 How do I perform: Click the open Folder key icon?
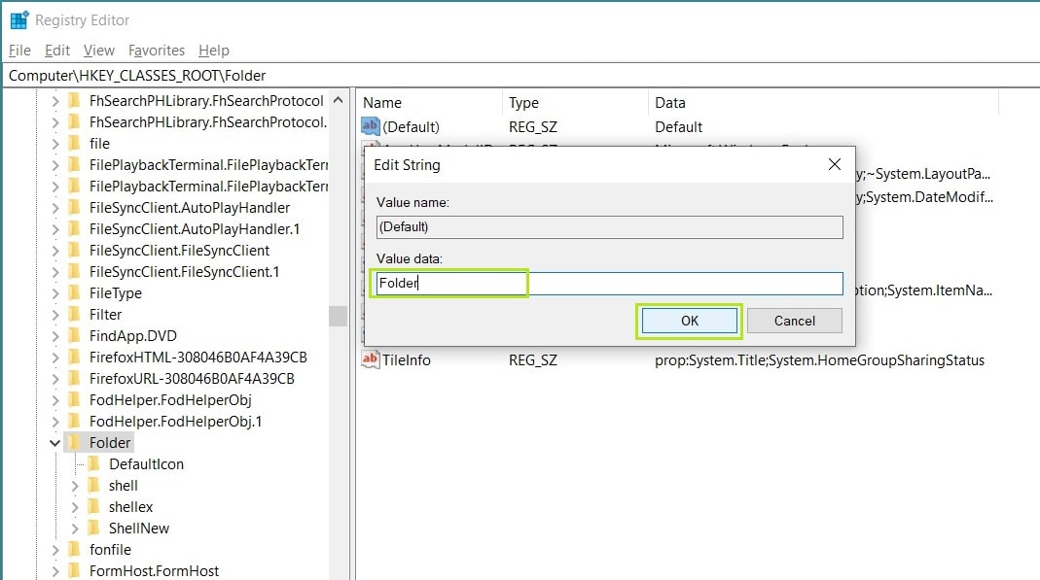tap(75, 442)
